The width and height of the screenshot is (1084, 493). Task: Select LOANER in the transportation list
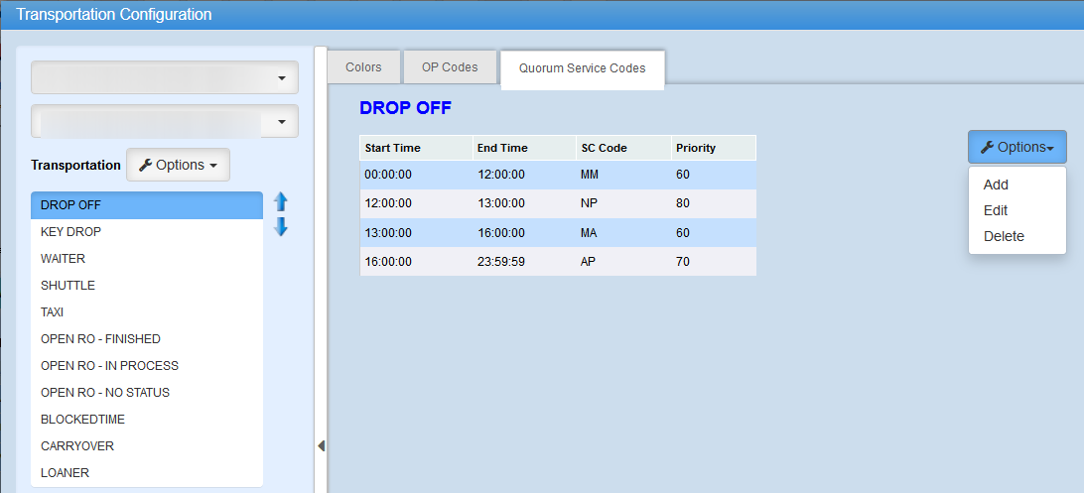coord(66,473)
